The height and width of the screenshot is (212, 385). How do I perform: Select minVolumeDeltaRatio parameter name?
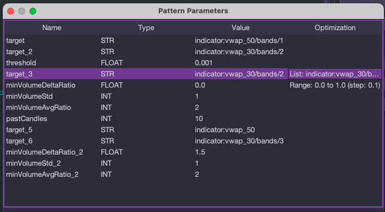coord(41,85)
